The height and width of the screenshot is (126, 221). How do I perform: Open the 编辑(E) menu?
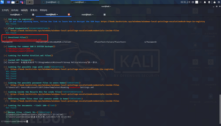24,10
